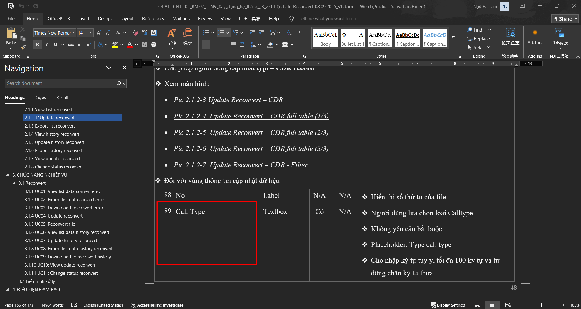The width and height of the screenshot is (581, 309).
Task: Click the Show/Hide paragraph marks icon
Action: point(300,33)
